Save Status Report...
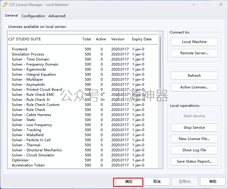The image size is (228, 189). [x=194, y=161]
